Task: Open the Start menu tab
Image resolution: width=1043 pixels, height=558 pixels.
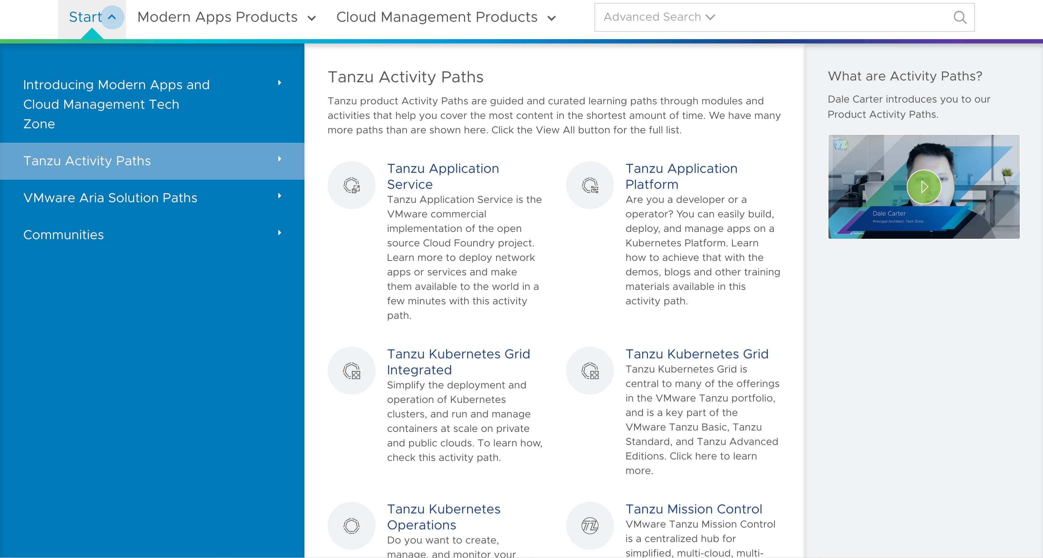Action: click(92, 19)
